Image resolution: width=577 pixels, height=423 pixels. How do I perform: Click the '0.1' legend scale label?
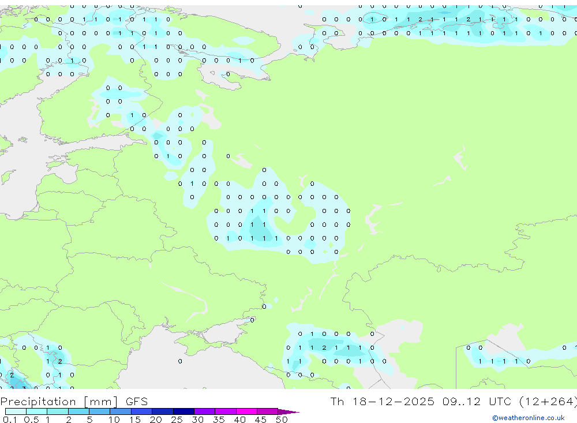pos(10,420)
